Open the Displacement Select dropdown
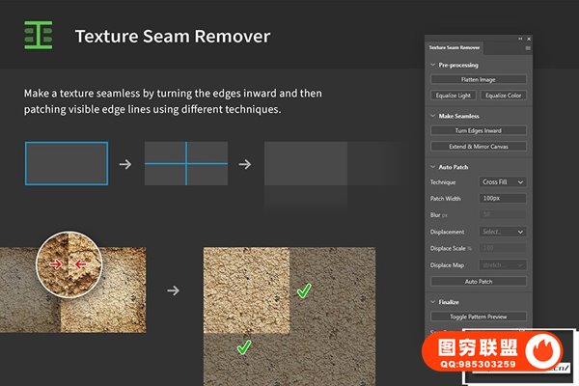The image size is (579, 386). 503,232
